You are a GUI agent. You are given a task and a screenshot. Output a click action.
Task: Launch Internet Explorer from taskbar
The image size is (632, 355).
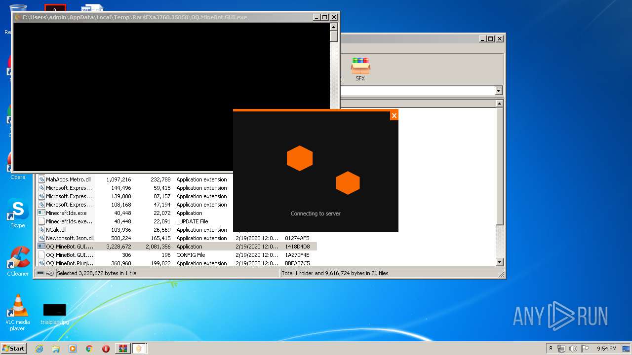[39, 349]
